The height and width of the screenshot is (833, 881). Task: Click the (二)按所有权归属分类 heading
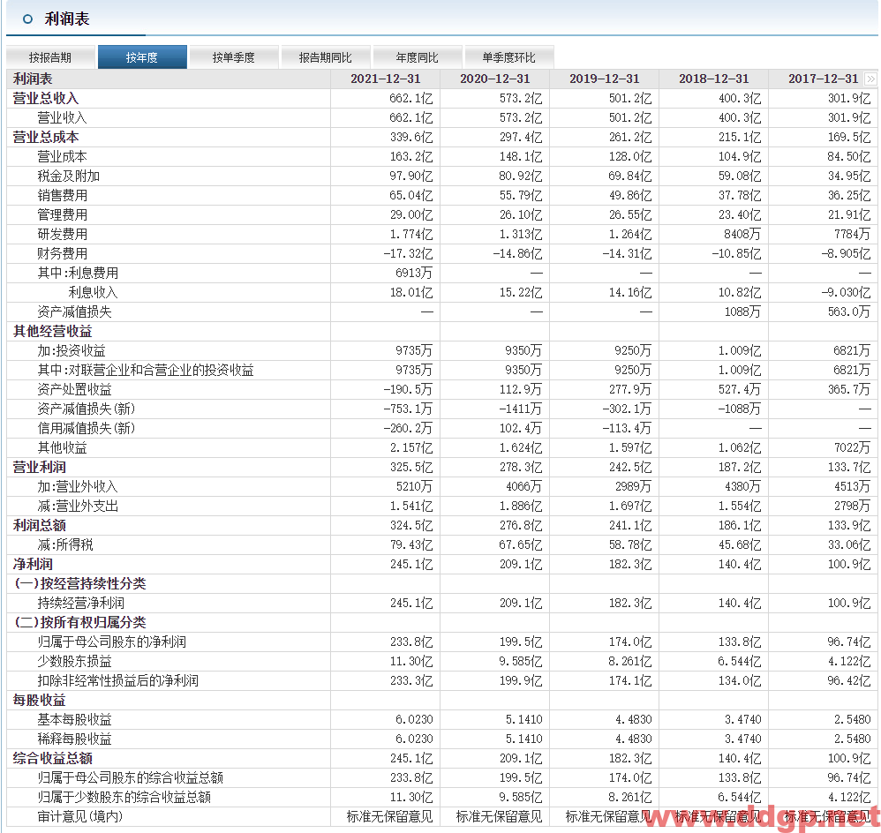(x=79, y=622)
